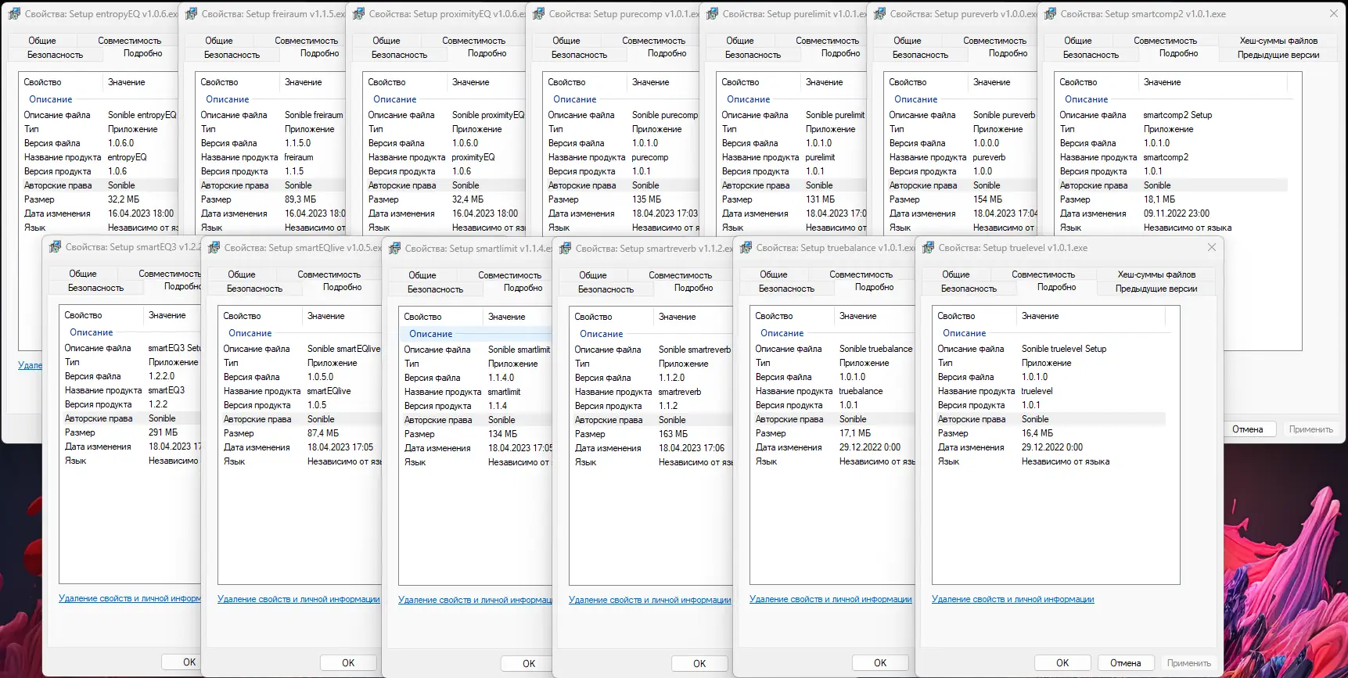Switch to Совместимость tab in smartcomp2 window
1348x678 pixels.
pos(1165,41)
